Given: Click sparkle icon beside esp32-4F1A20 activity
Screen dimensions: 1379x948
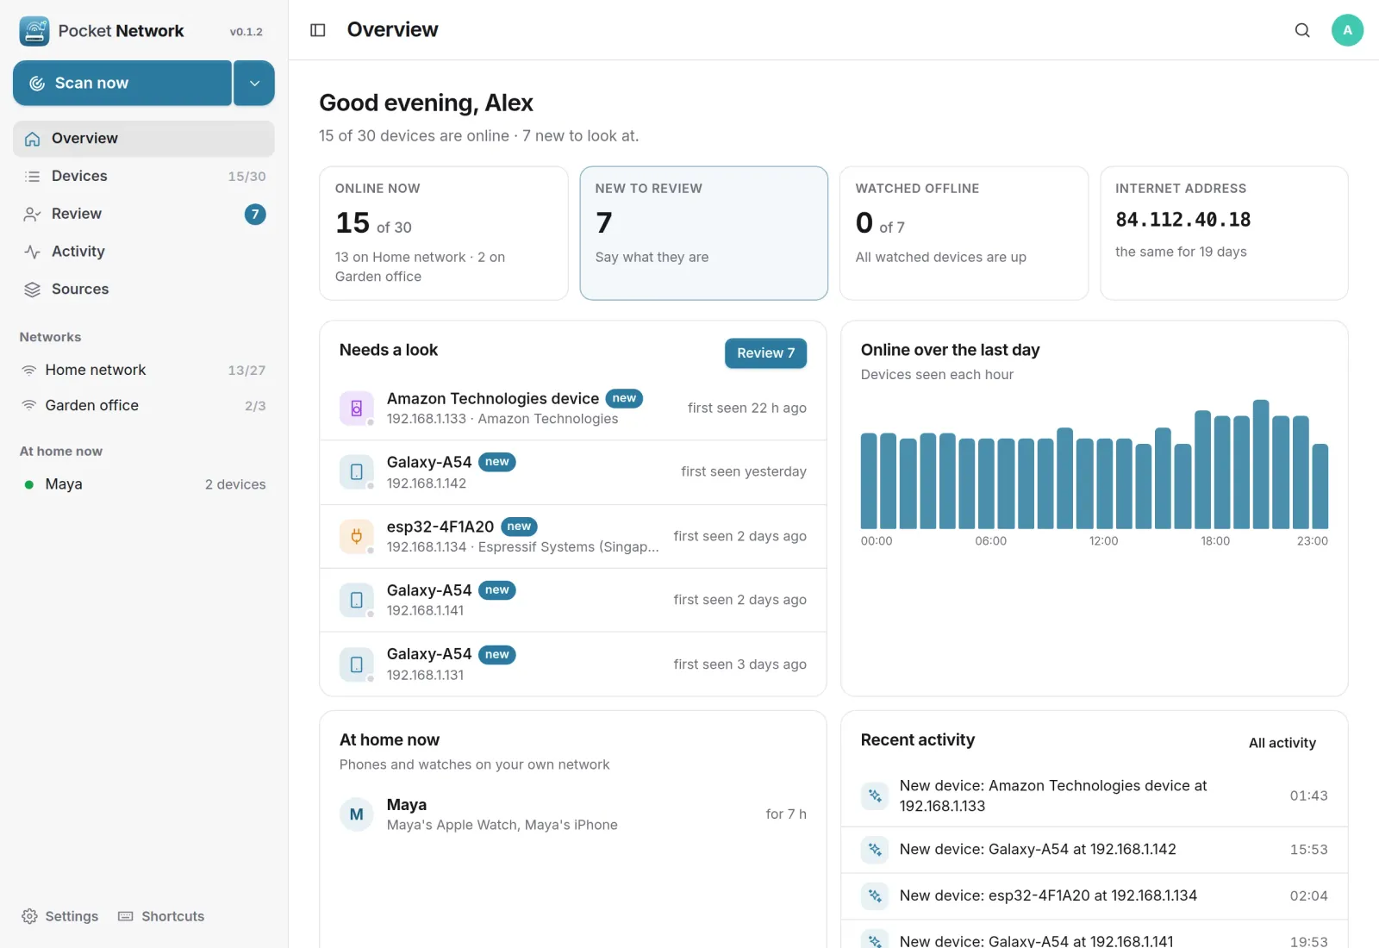Looking at the screenshot, I should (875, 896).
